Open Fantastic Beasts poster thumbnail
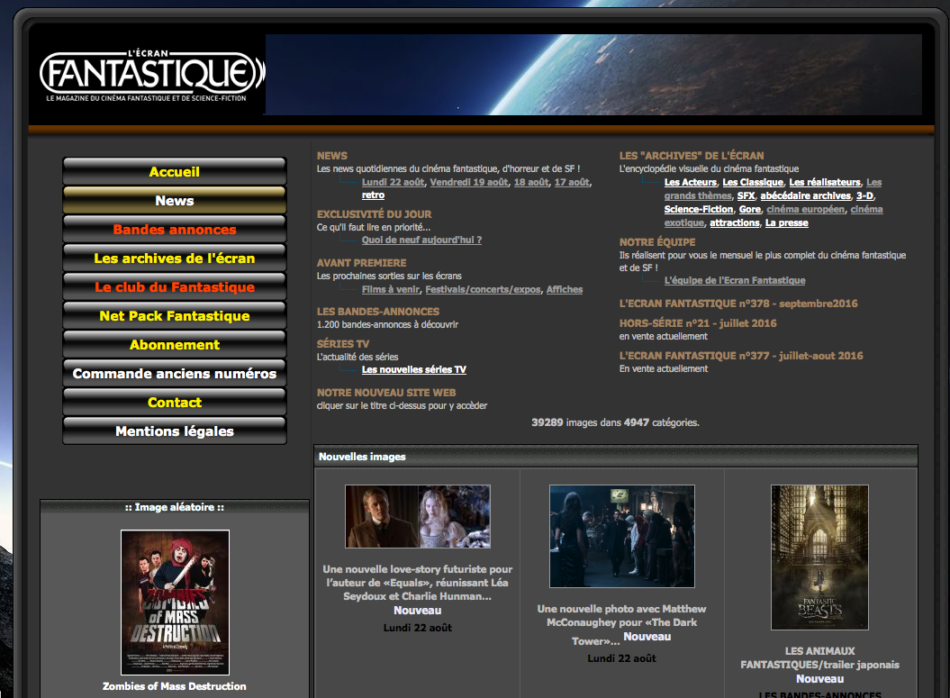Viewport: 950px width, 698px height. point(819,557)
